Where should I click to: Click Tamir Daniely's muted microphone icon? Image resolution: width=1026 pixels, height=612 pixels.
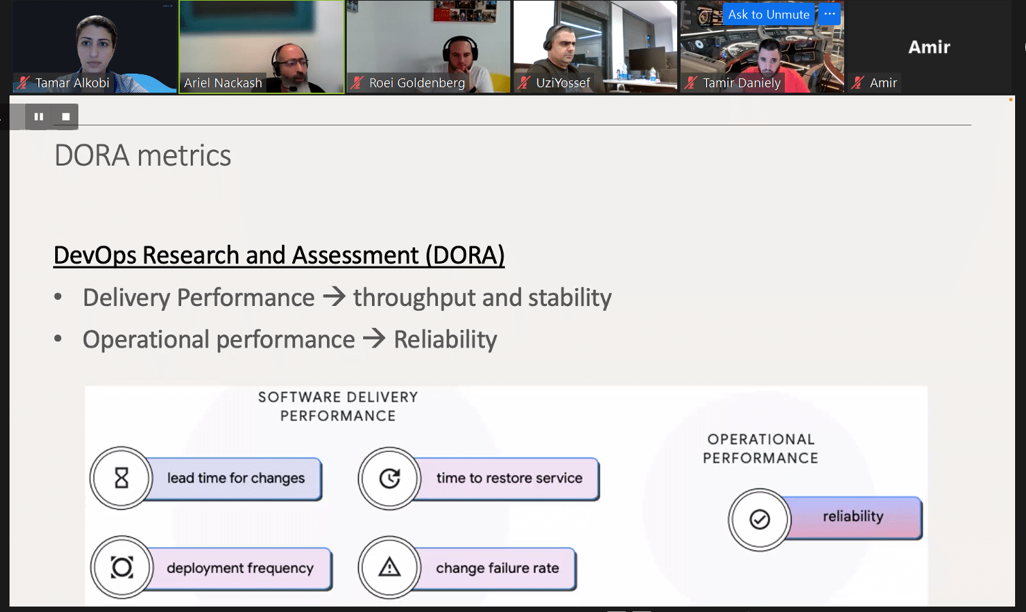691,82
